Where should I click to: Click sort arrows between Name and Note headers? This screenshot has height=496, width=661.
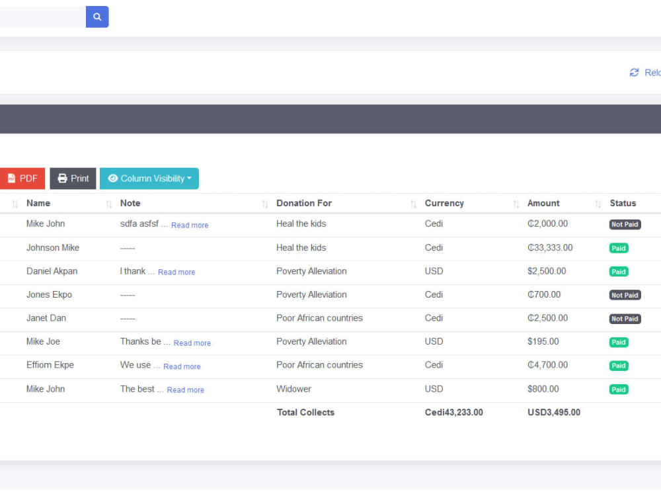[x=109, y=204]
